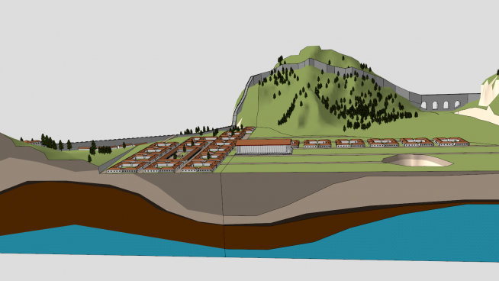The height and width of the screenshot is (281, 499).
Task: Click the steep wall descending the hill's left
Action: (242, 100)
